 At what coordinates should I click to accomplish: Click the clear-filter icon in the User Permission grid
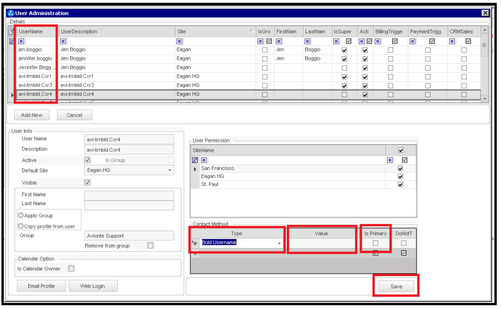click(195, 160)
